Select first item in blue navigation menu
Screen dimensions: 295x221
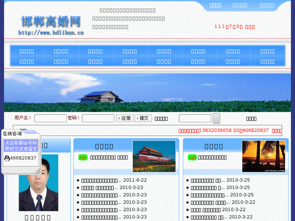point(27,51)
